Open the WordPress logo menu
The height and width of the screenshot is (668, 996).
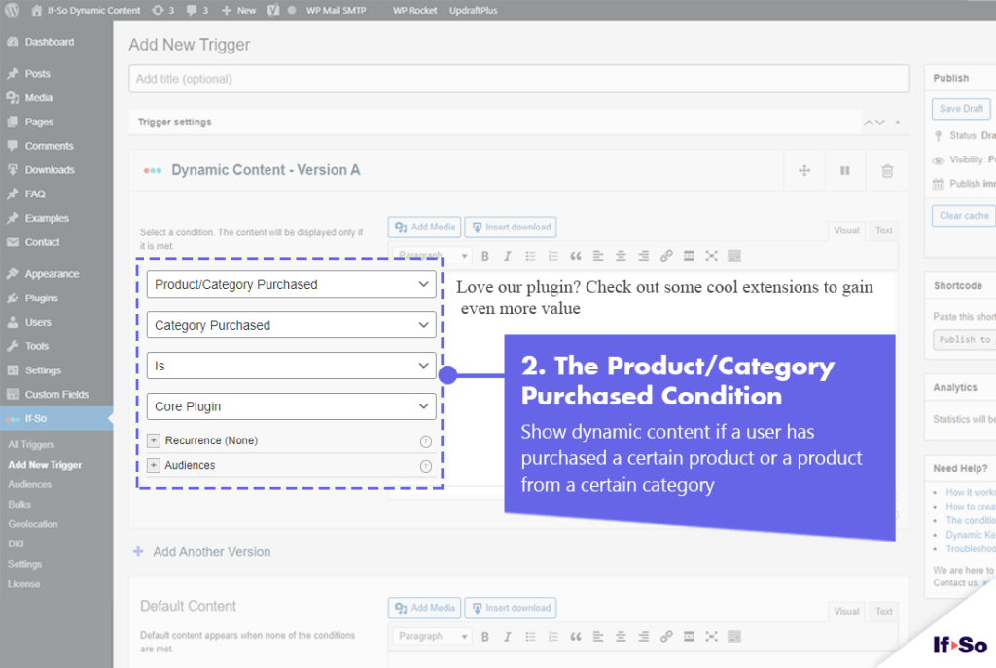pyautogui.click(x=12, y=10)
